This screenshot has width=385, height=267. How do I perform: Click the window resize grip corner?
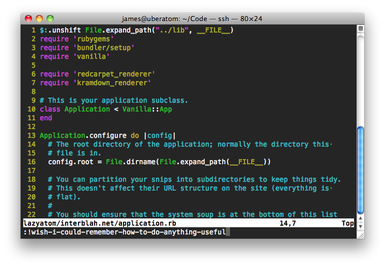click(361, 236)
